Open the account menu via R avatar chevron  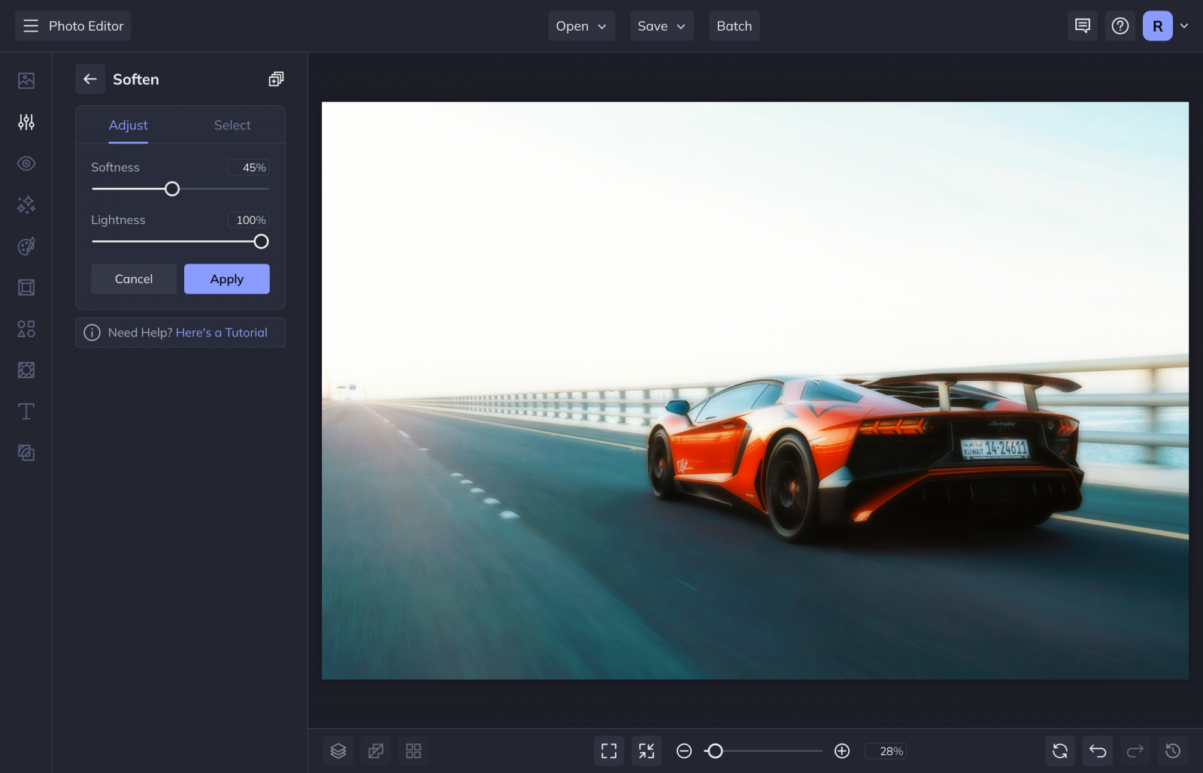click(1186, 26)
